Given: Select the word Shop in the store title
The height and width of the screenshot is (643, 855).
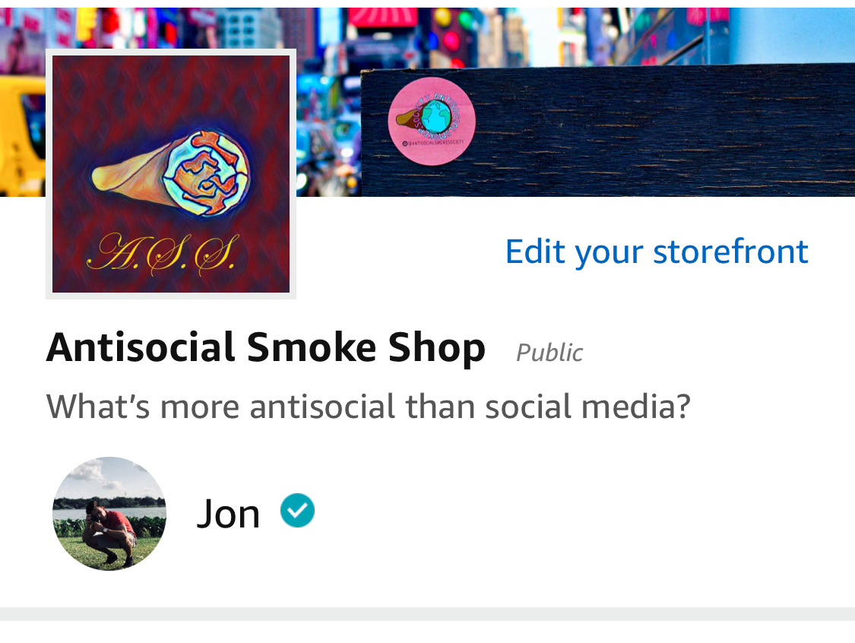Looking at the screenshot, I should coord(436,349).
